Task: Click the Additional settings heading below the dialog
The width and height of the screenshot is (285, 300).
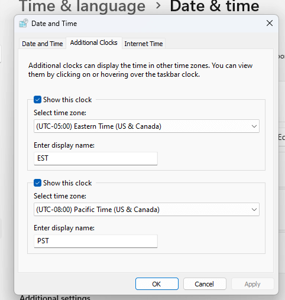Action: point(55,297)
